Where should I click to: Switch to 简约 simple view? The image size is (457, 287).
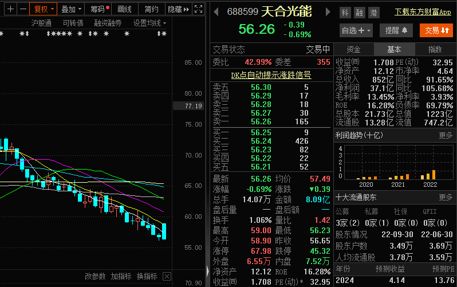coord(152,9)
